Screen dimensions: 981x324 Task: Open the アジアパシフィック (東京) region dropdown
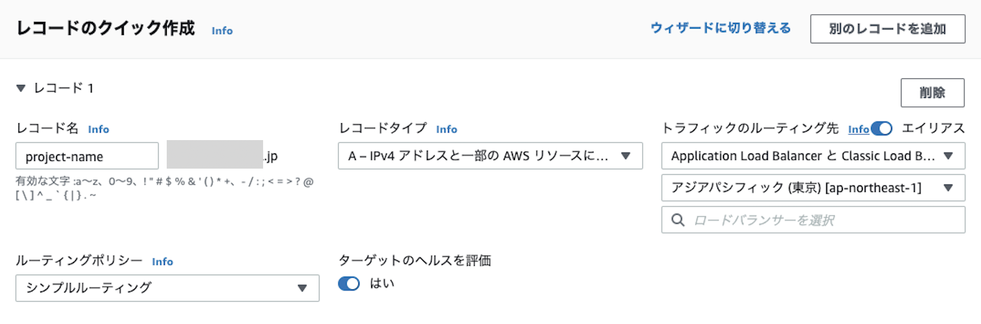(813, 188)
